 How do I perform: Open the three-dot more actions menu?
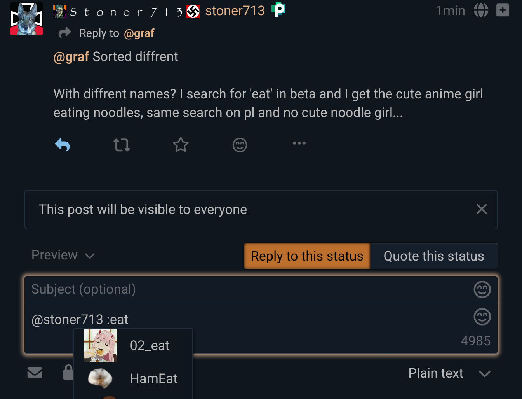pos(299,143)
